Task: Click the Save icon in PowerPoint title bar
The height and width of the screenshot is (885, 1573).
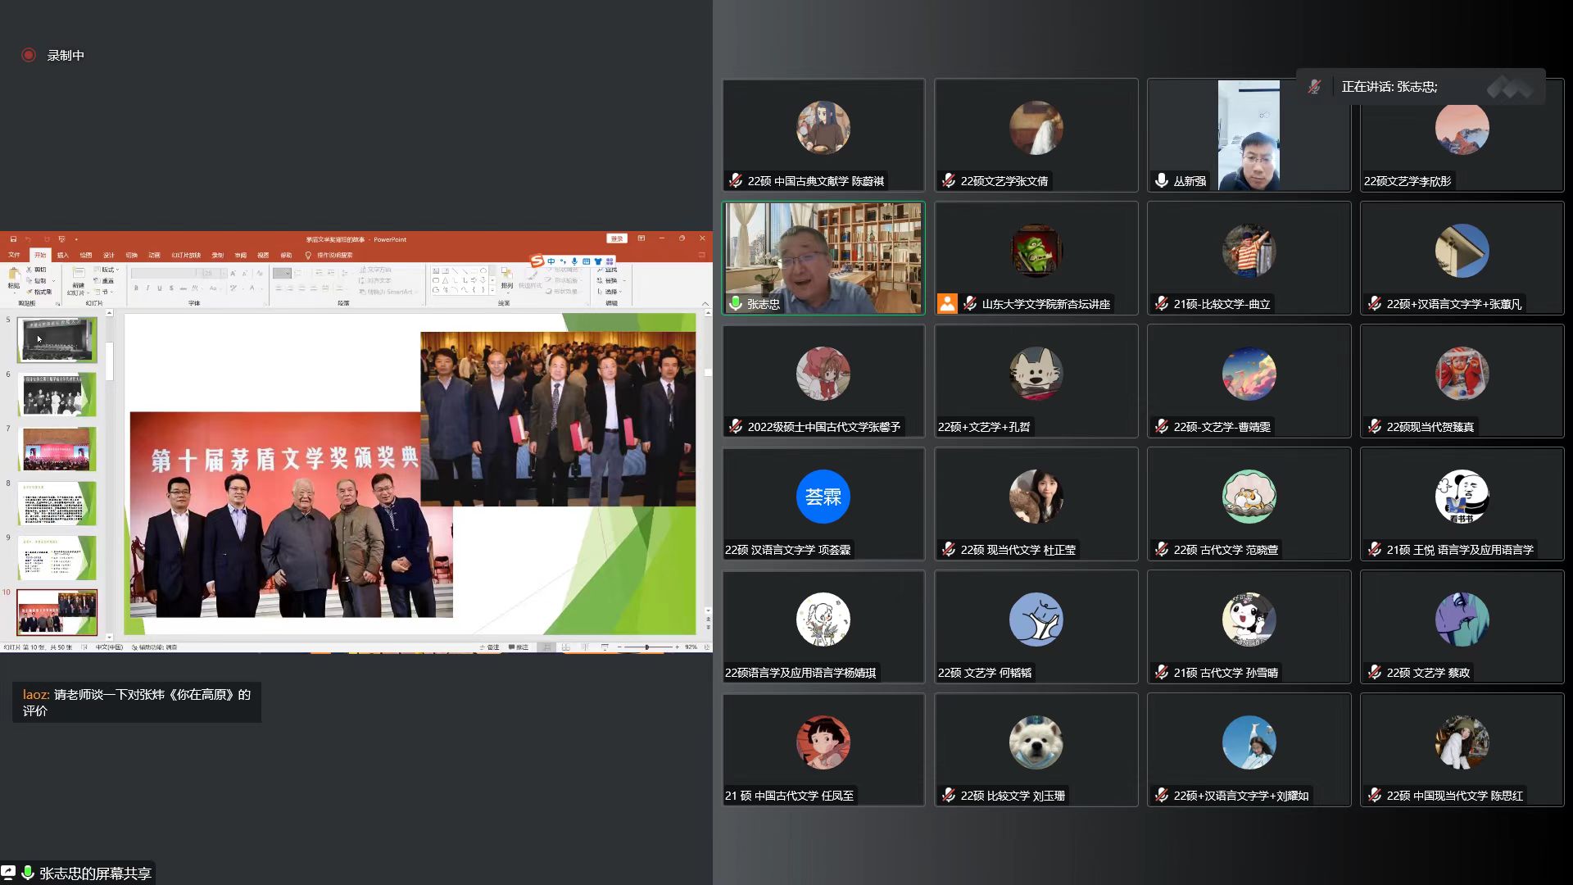Action: pos(13,239)
